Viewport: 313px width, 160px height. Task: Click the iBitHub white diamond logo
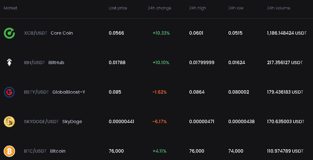[x=9, y=62]
